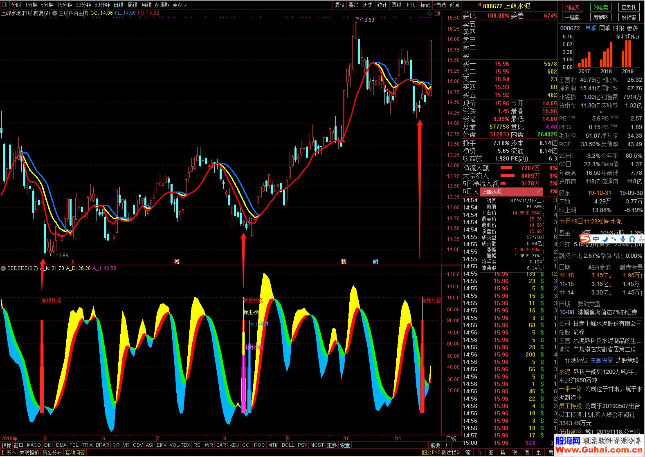This screenshot has width=645, height=457.
Task: Switch to the 互动问答 tab
Action: (75, 453)
